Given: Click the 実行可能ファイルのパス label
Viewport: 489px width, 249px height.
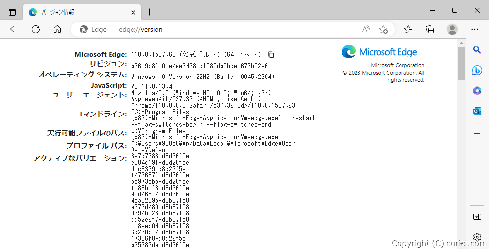Looking at the screenshot, I should coord(87,134).
